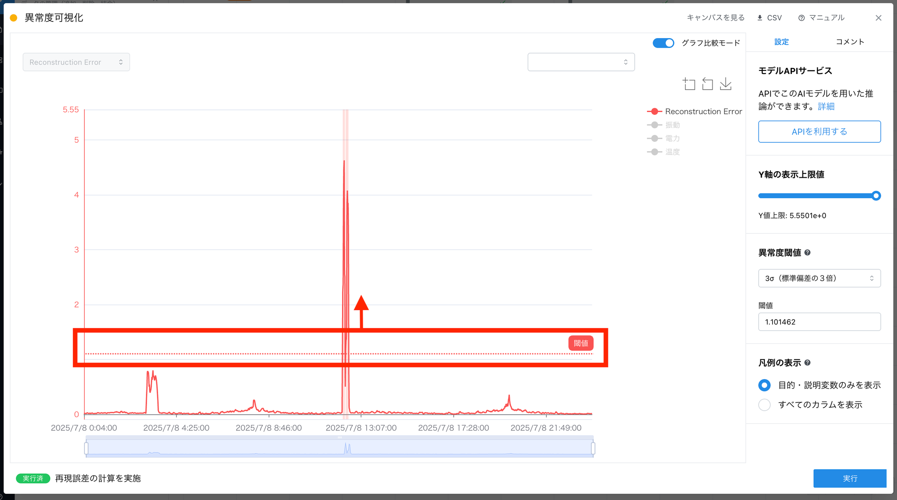Click the chart zoom-area select icon
Viewport: 897px width, 500px height.
click(689, 84)
